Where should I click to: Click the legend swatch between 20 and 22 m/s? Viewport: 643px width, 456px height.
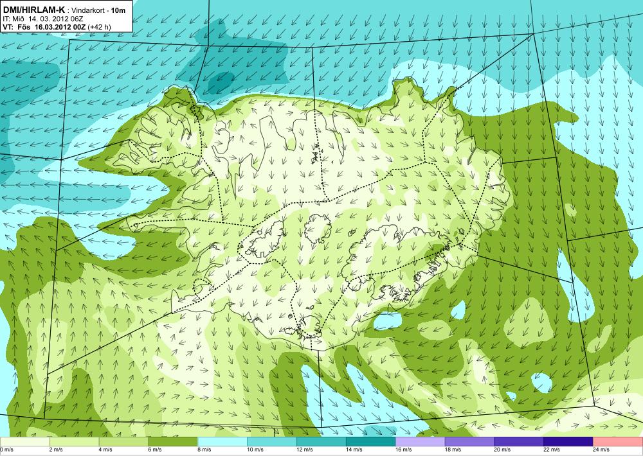519,441
